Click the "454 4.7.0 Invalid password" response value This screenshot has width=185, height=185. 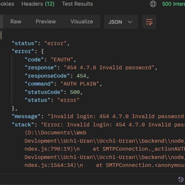[x=109, y=68]
